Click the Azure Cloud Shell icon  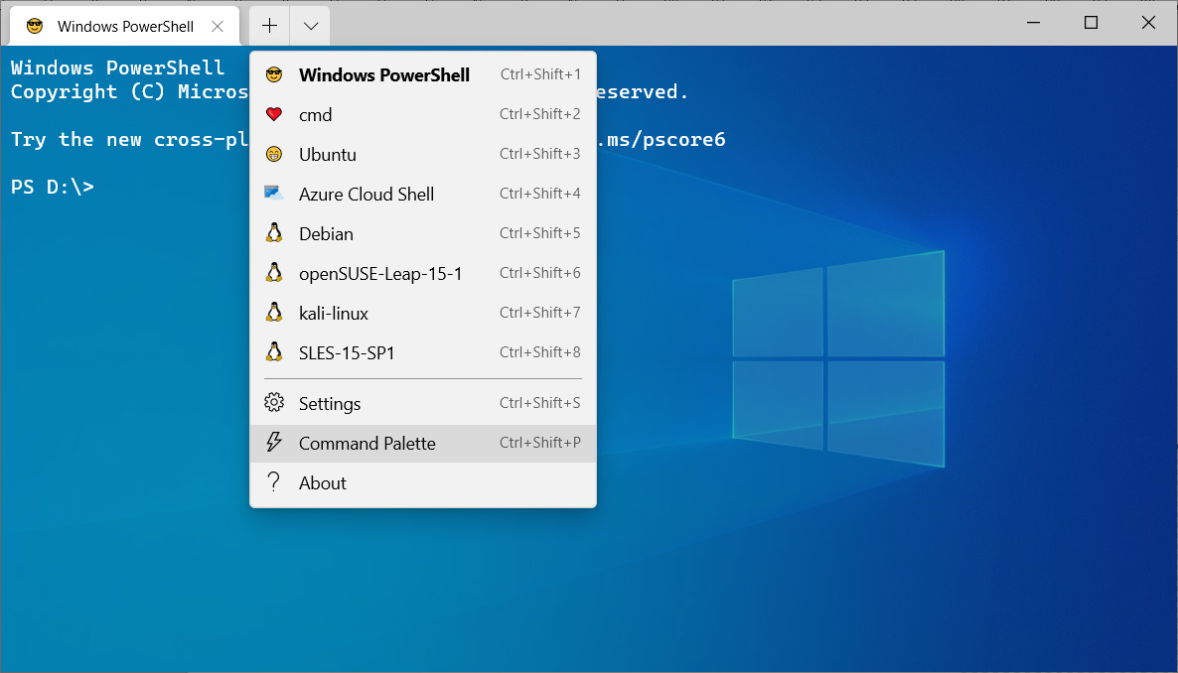(274, 193)
